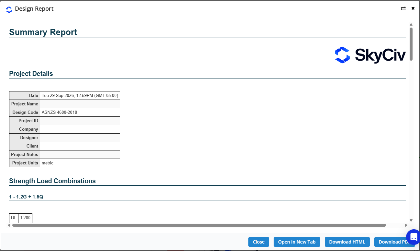The width and height of the screenshot is (420, 251).
Task: Open the chat support bubble icon
Action: click(x=413, y=237)
